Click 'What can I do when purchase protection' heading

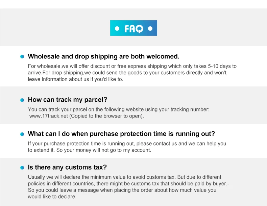pos(121,134)
